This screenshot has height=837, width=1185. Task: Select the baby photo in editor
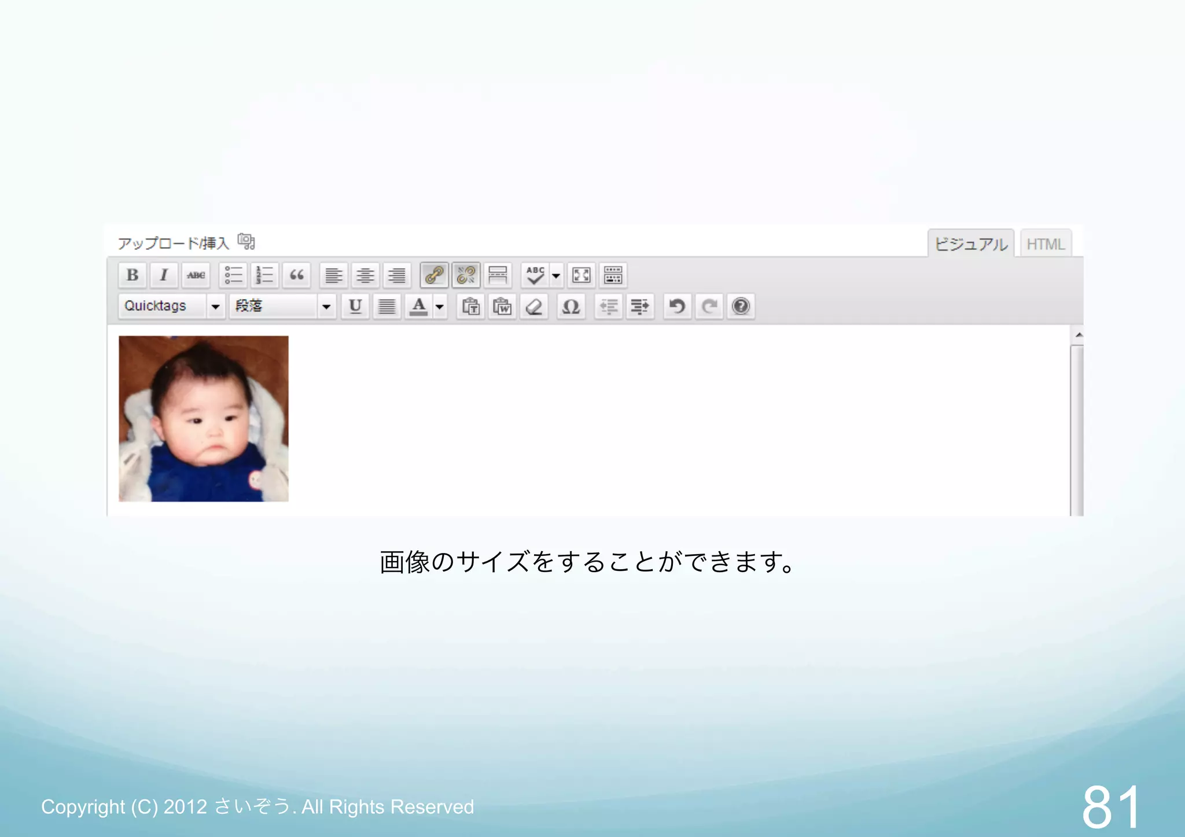pos(204,419)
